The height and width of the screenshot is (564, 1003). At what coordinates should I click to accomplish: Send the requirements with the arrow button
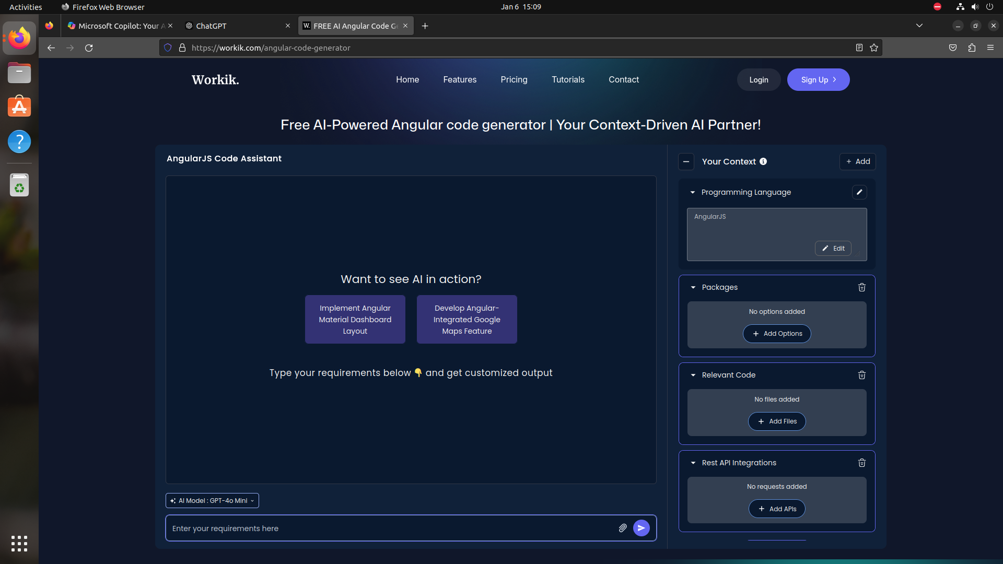click(641, 528)
